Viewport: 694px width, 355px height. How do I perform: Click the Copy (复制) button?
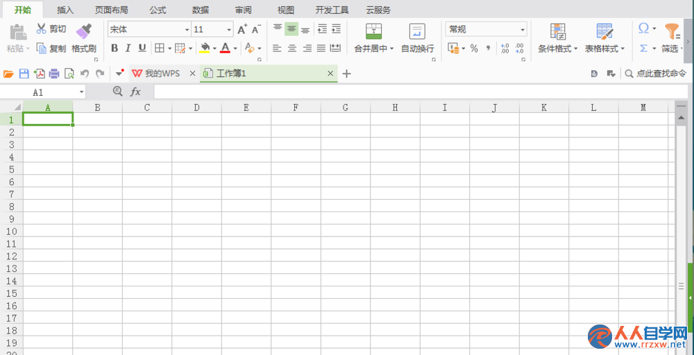pos(51,48)
